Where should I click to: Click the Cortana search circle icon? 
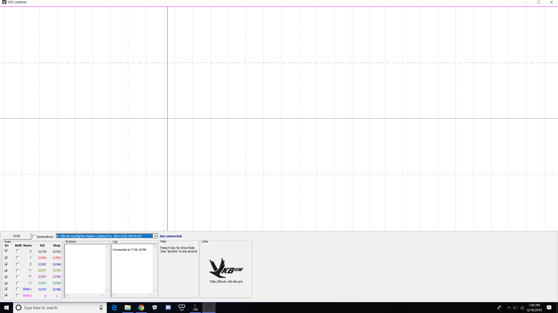19,307
